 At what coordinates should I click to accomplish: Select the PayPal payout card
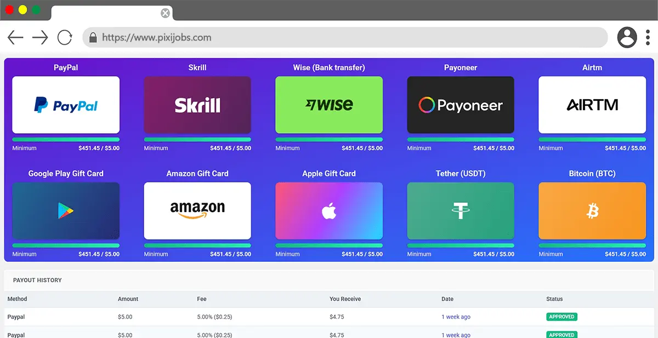[x=66, y=105]
